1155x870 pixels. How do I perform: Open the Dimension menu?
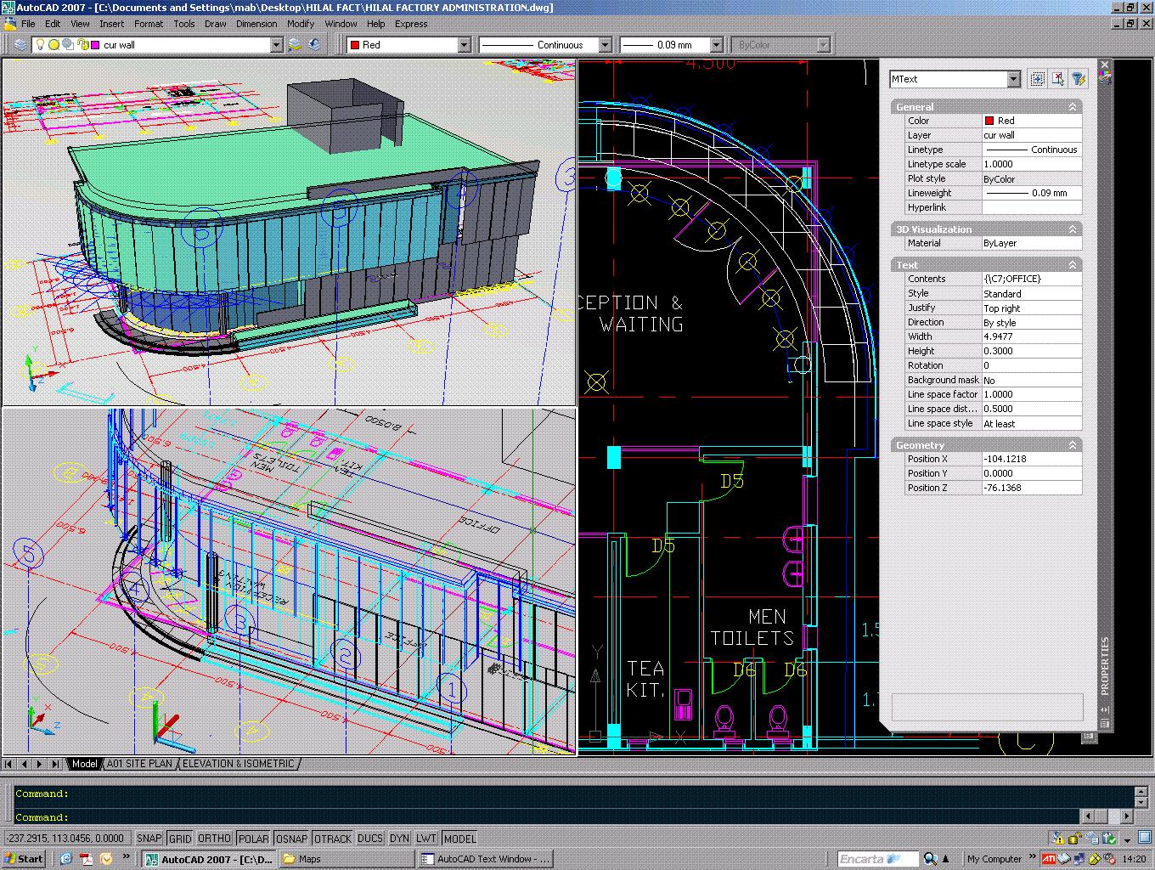[x=256, y=24]
